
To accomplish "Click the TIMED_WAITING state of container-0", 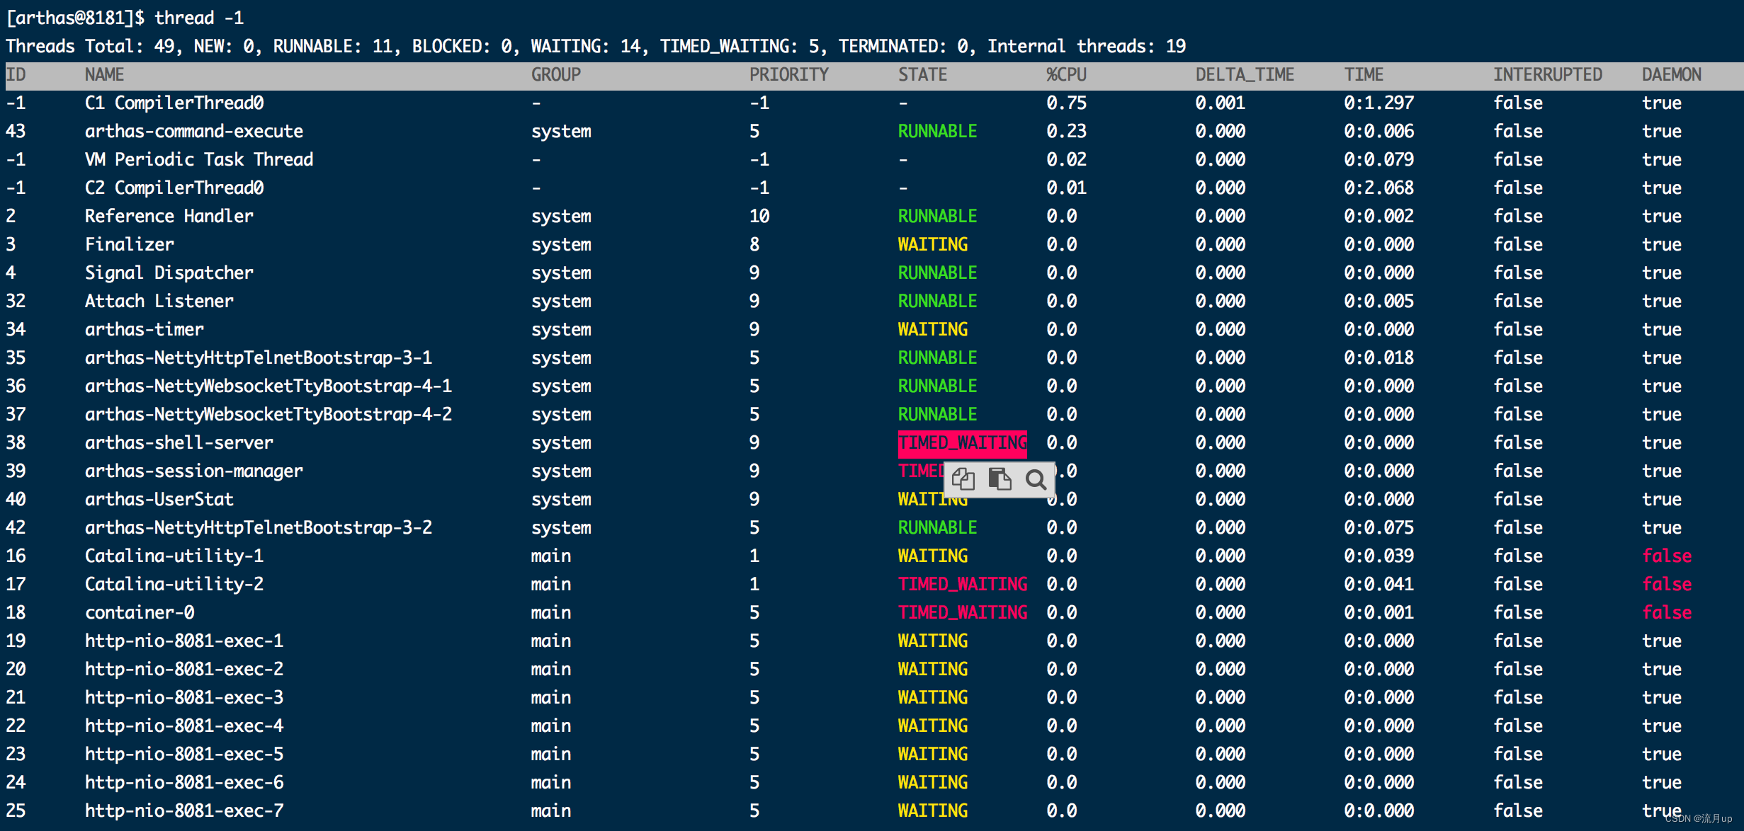I will [962, 613].
